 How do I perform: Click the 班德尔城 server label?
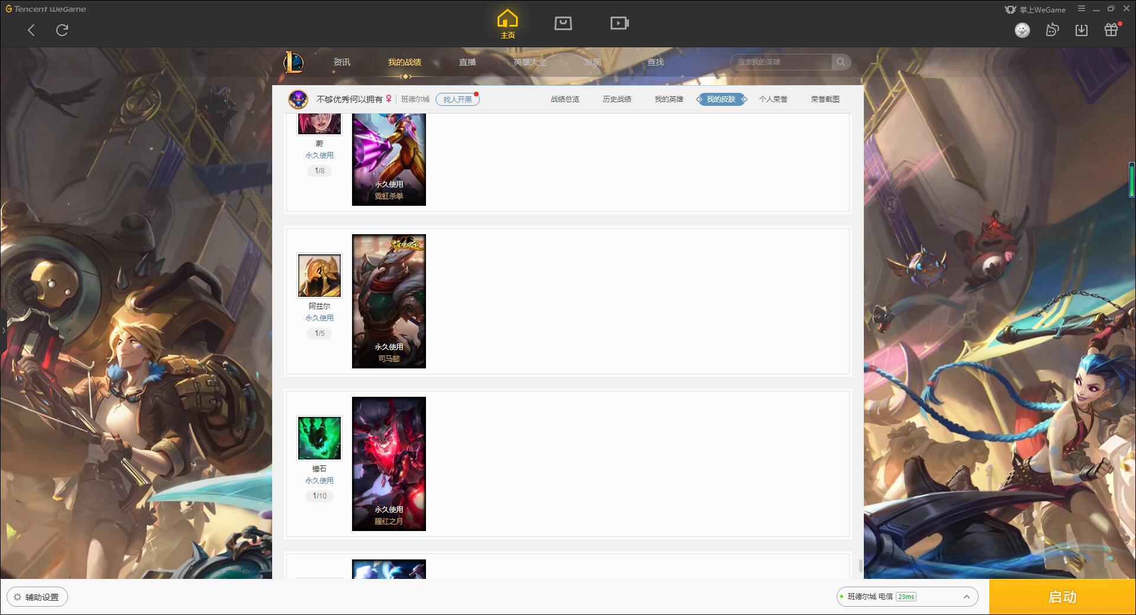415,99
